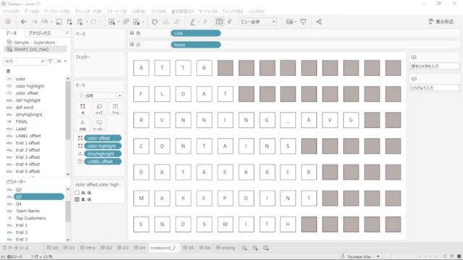Open the data pane view options dropdown
The width and height of the screenshot is (463, 260).
coord(61,61)
